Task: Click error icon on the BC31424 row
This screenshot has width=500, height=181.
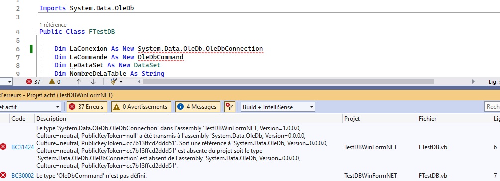Action: tap(3, 147)
